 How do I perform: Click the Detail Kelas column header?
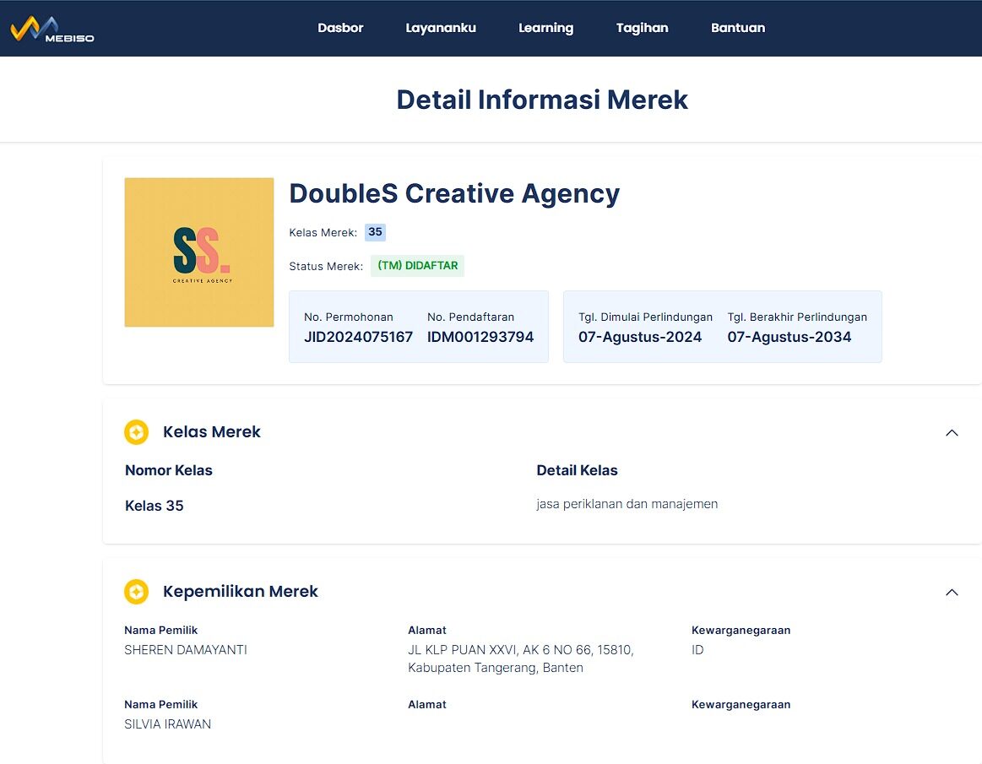[577, 470]
